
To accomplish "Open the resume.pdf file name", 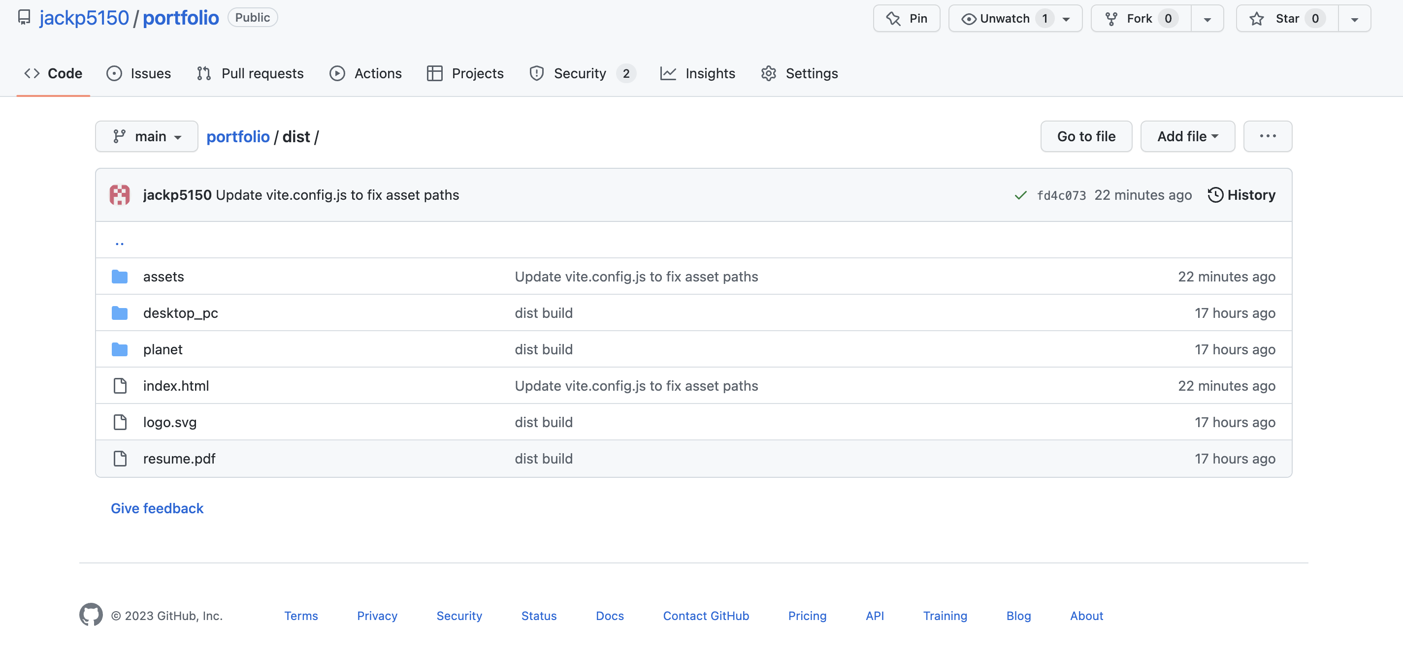I will pos(179,459).
